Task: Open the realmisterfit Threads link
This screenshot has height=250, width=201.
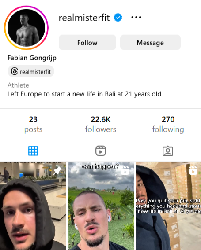Action: click(x=31, y=71)
